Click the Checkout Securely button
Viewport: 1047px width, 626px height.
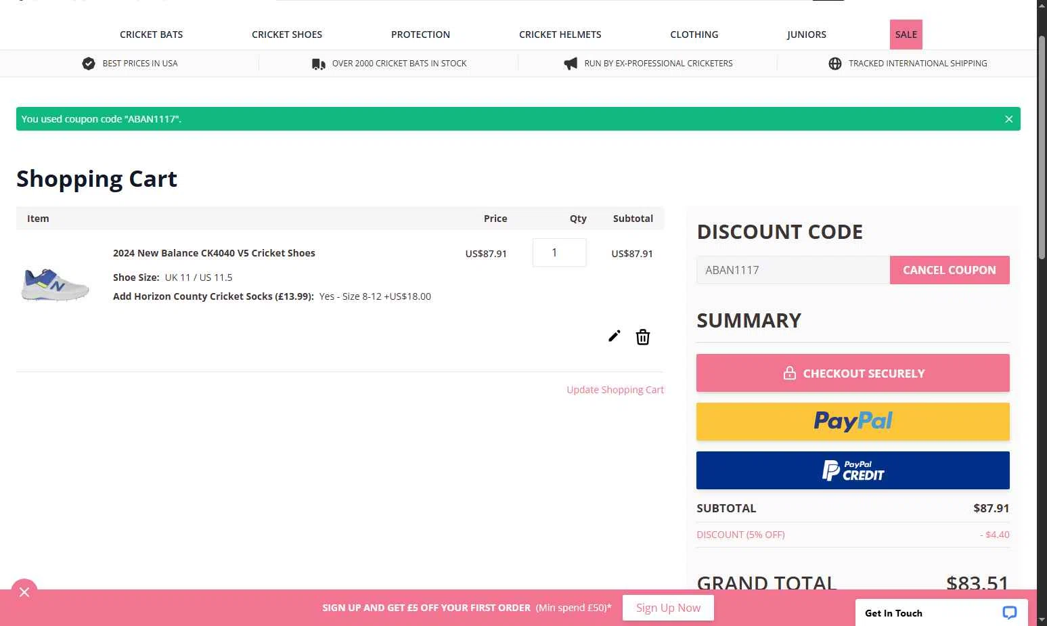click(853, 373)
